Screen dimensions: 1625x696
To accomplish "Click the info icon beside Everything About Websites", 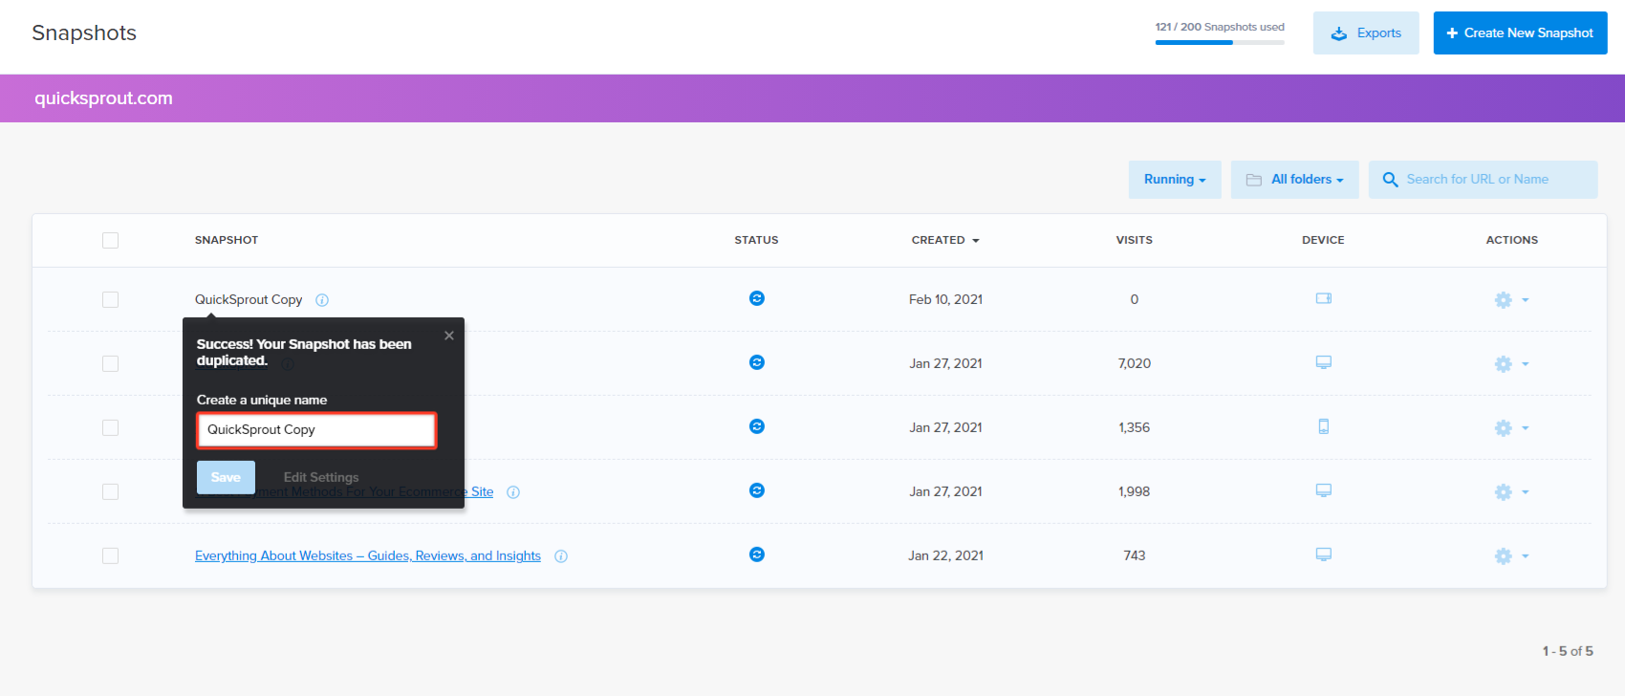I will coord(561,556).
